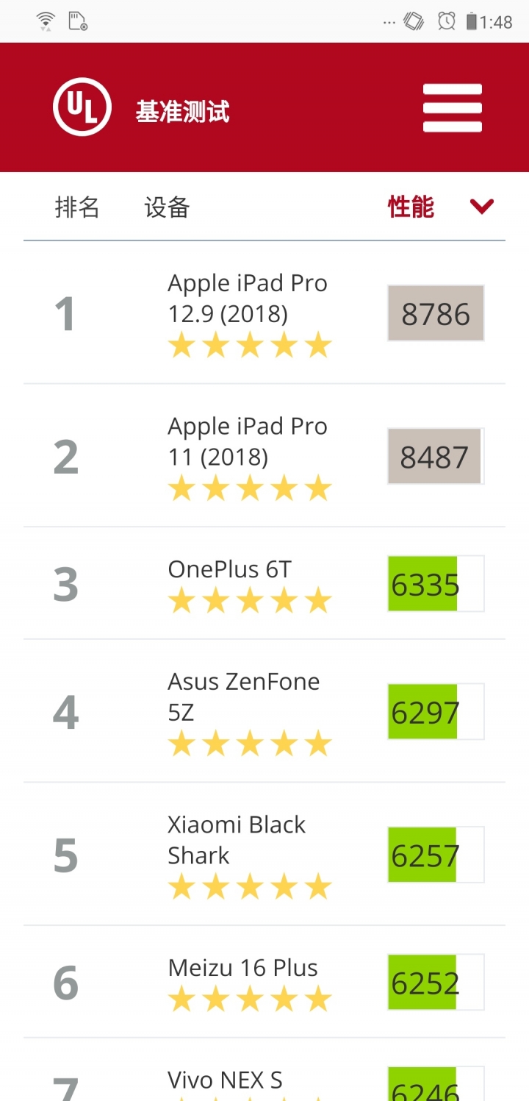Click the 8786 score box
The image size is (529, 1101).
(x=436, y=313)
